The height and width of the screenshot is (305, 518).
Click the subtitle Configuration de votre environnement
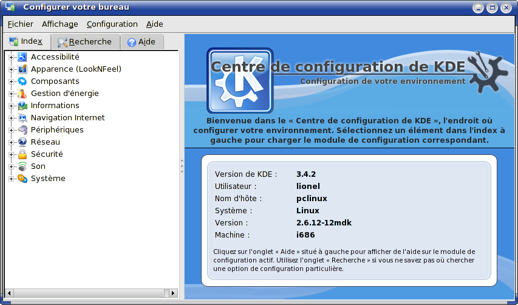383,81
